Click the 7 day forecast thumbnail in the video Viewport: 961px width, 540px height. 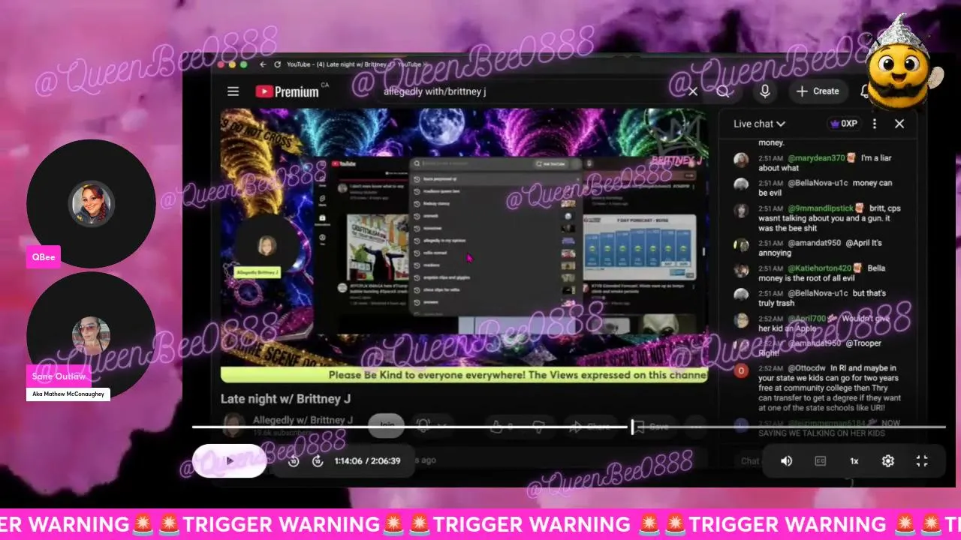[638, 247]
